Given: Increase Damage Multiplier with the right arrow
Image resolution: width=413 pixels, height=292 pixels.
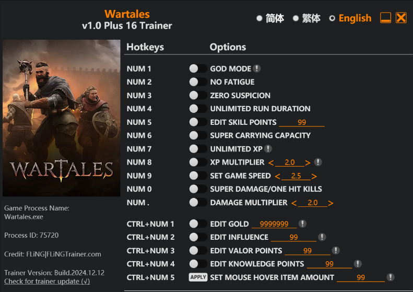Looking at the screenshot, I should [x=331, y=203].
